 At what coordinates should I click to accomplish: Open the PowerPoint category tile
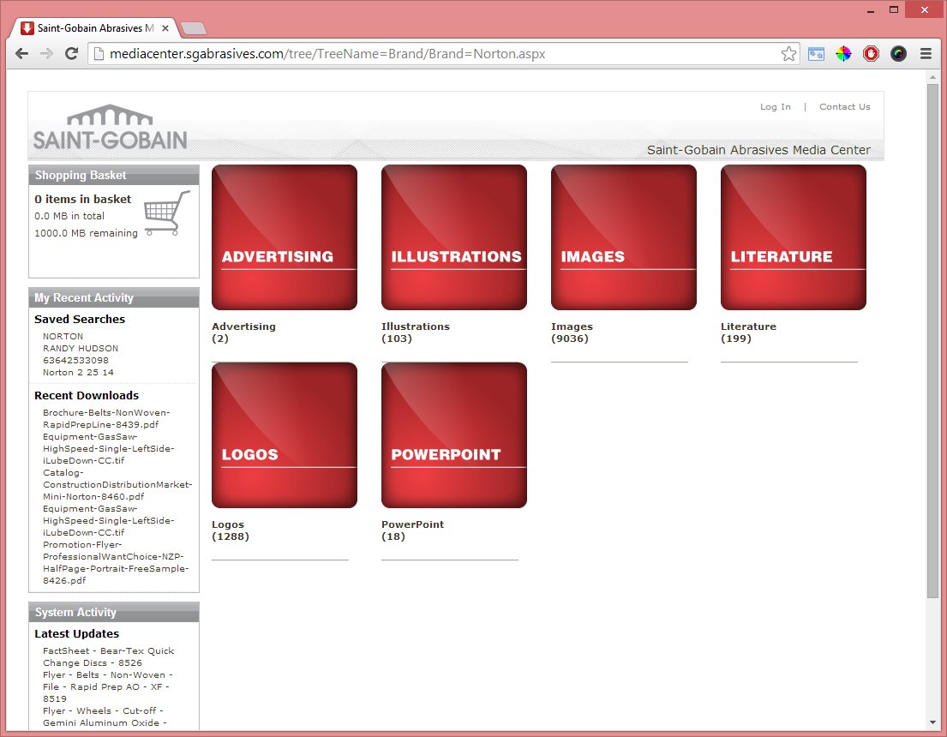point(454,435)
